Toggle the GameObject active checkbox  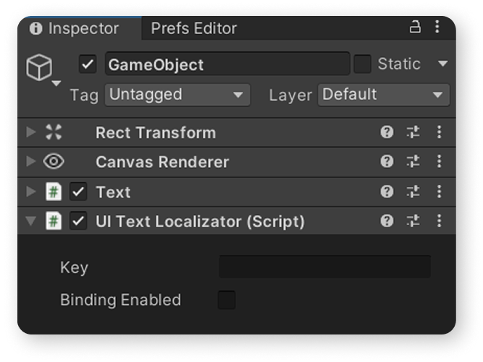click(88, 64)
